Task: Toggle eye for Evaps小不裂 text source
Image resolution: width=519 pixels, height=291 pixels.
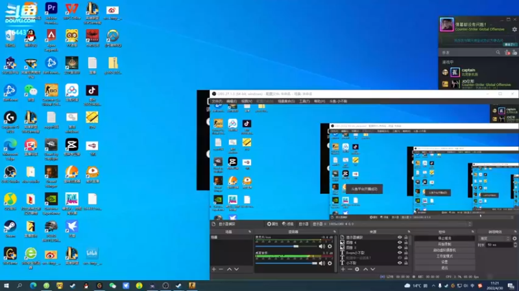Action: (x=400, y=252)
